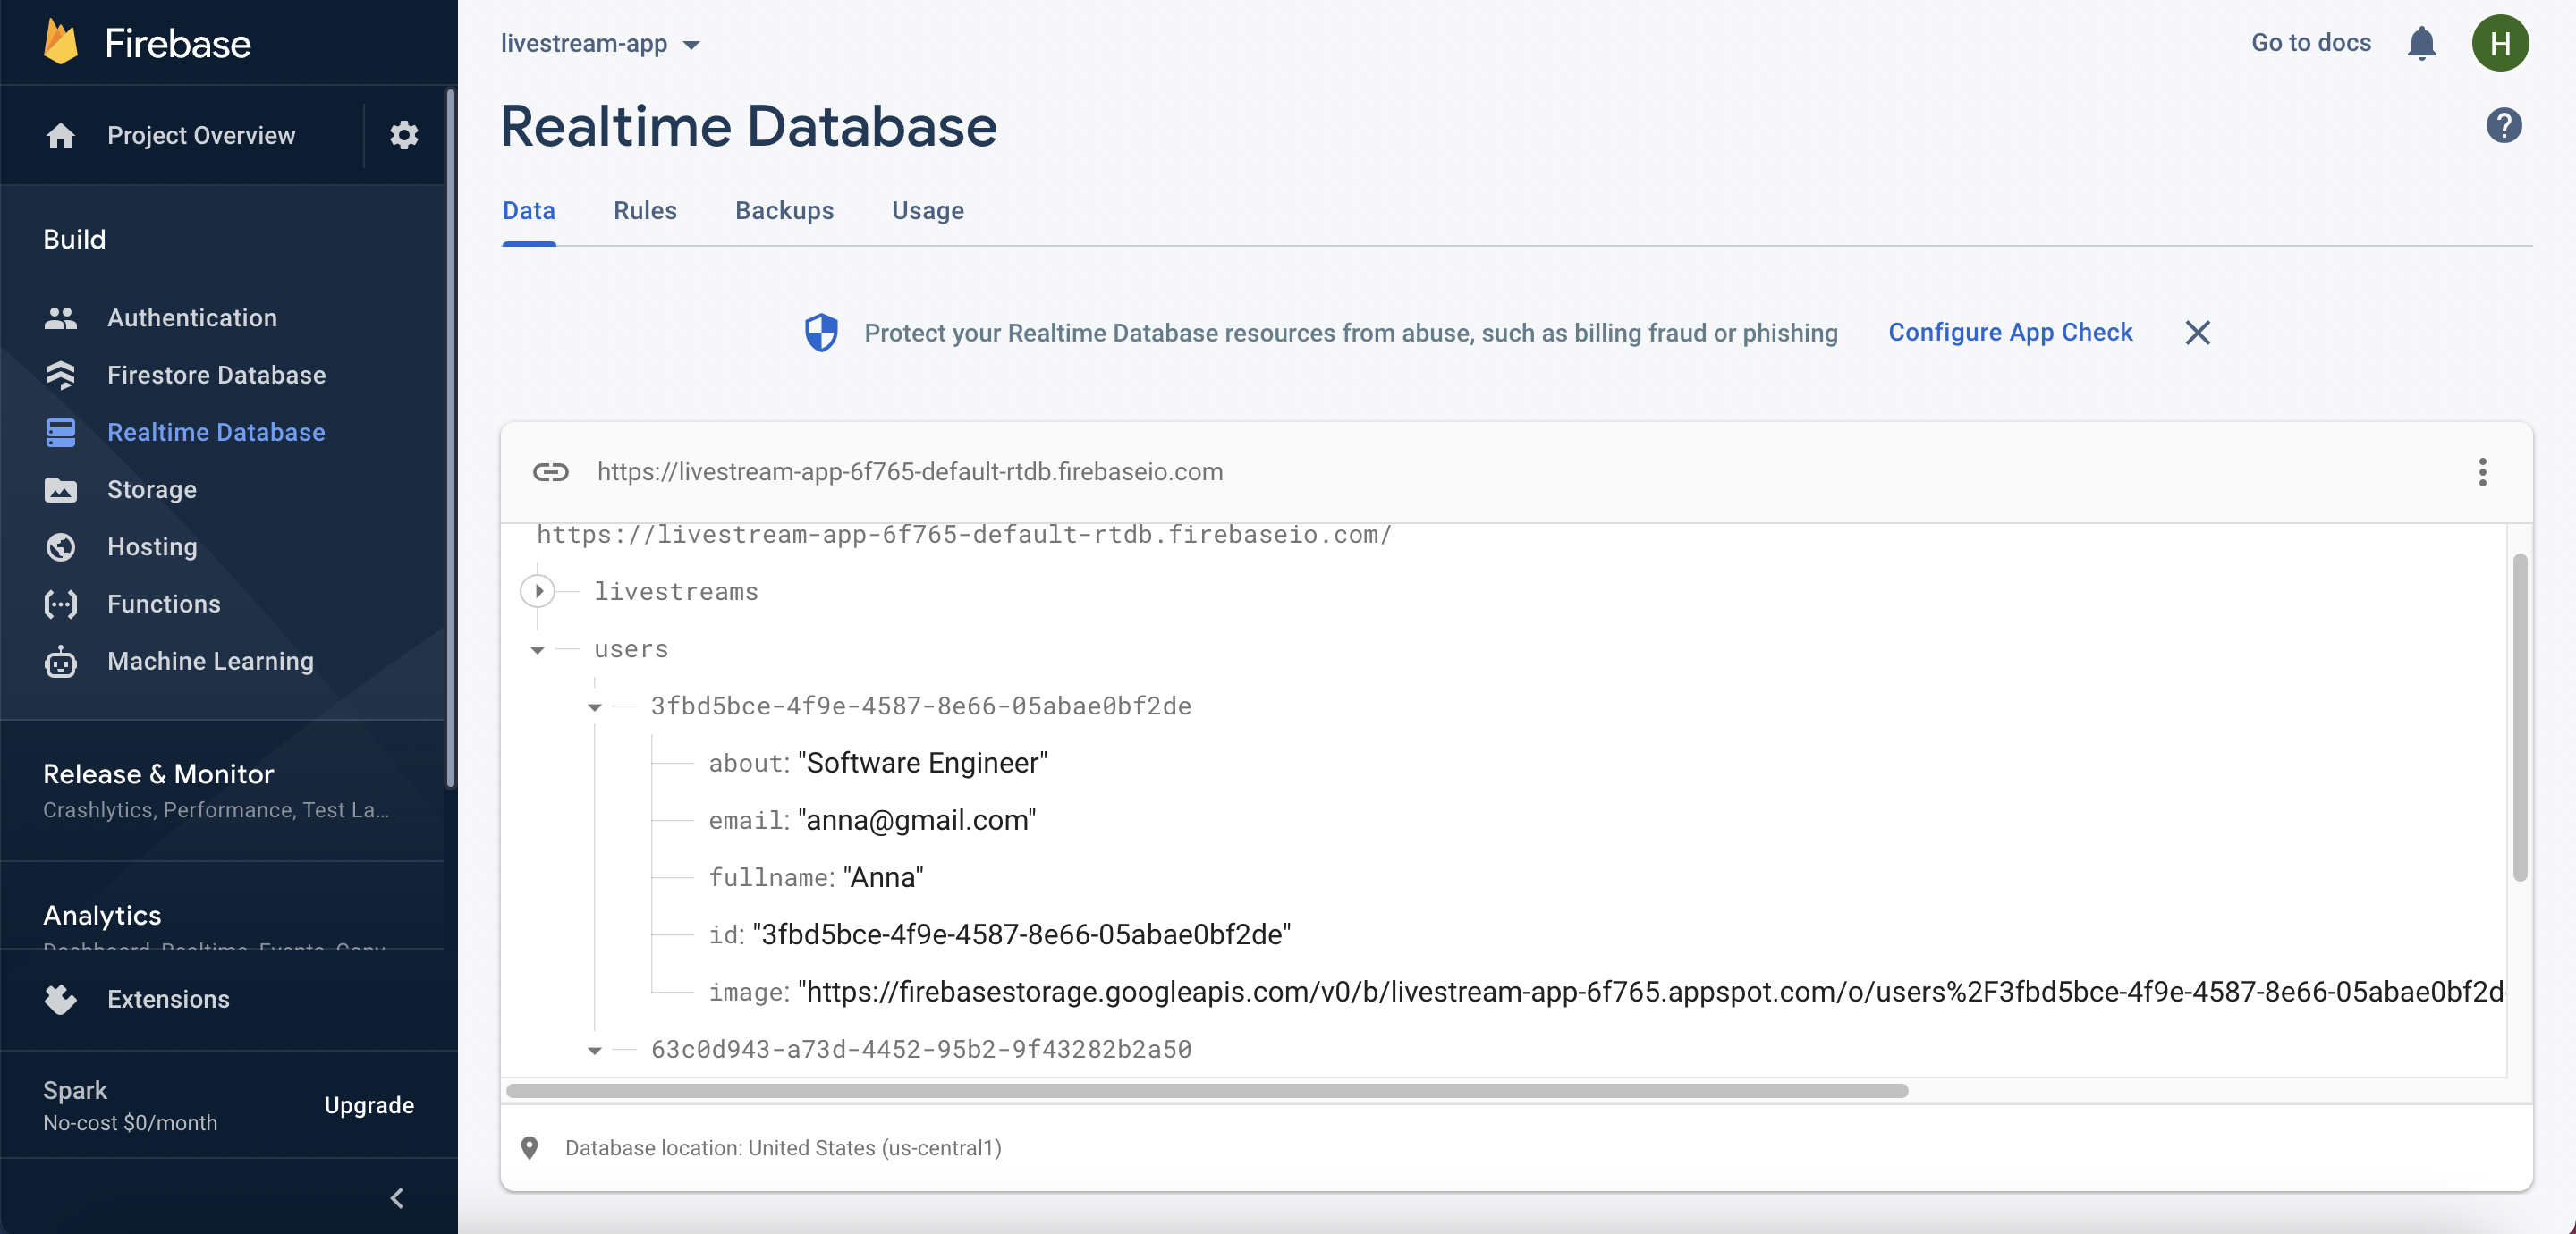Viewport: 2576px width, 1234px height.
Task: Select the 63c0d943-a73d-4452 key
Action: 921,1049
